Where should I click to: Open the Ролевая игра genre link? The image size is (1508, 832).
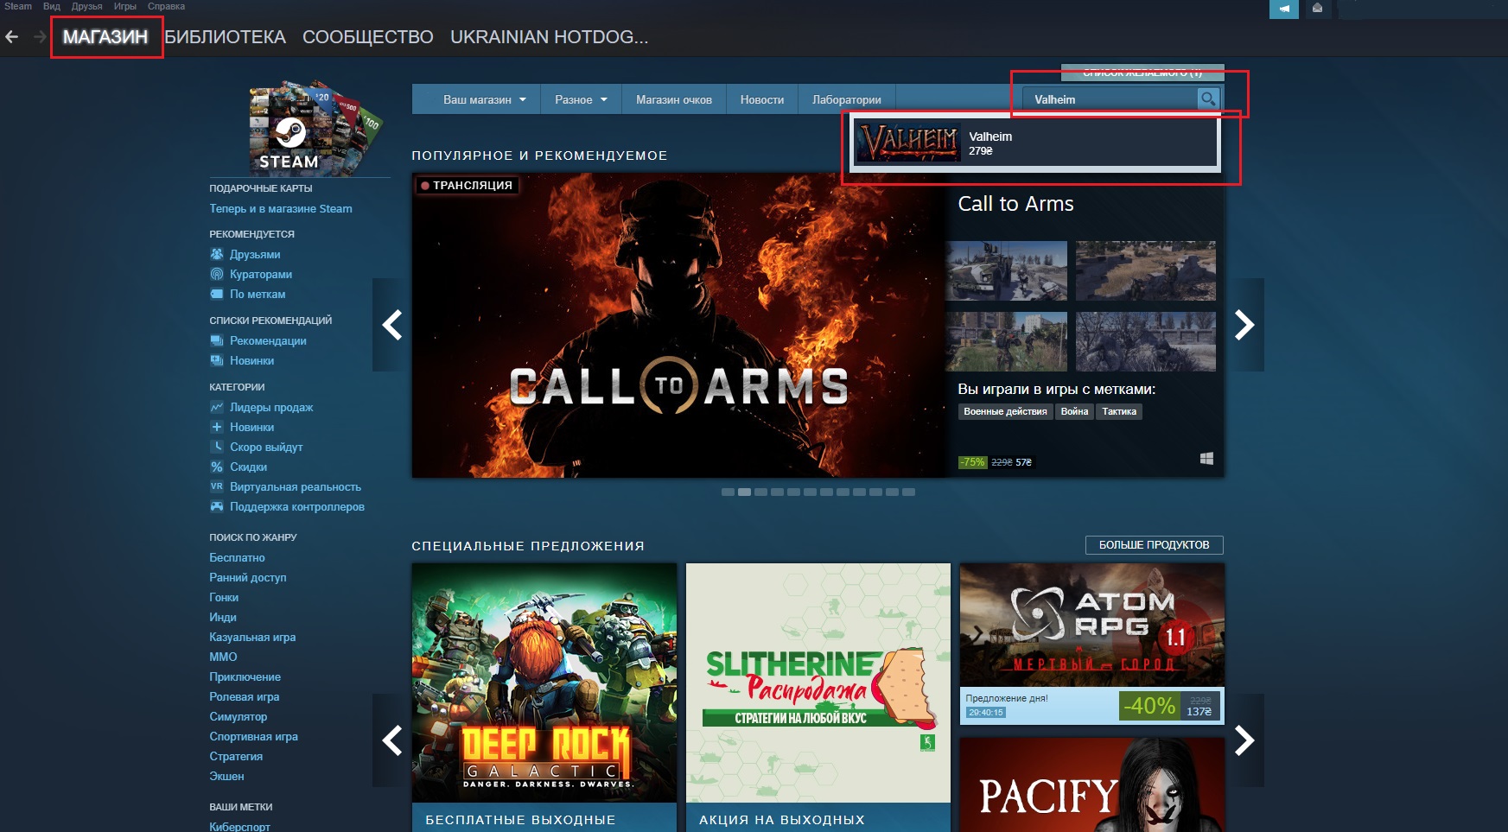245,696
